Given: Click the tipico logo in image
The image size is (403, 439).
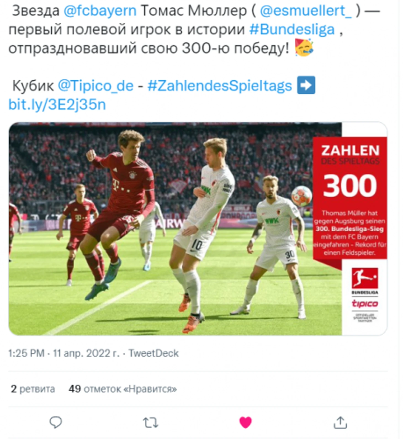Looking at the screenshot, I should [365, 304].
